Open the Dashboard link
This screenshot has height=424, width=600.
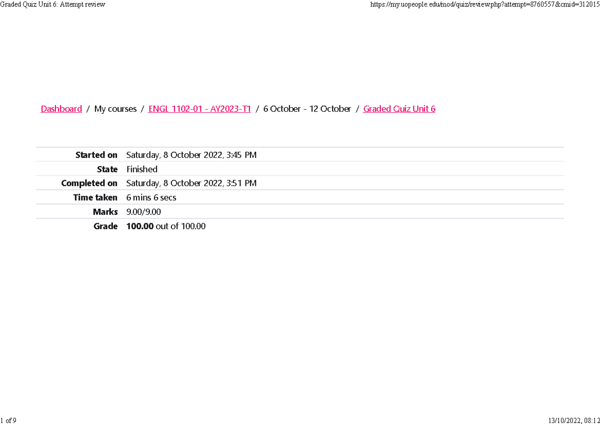click(61, 108)
